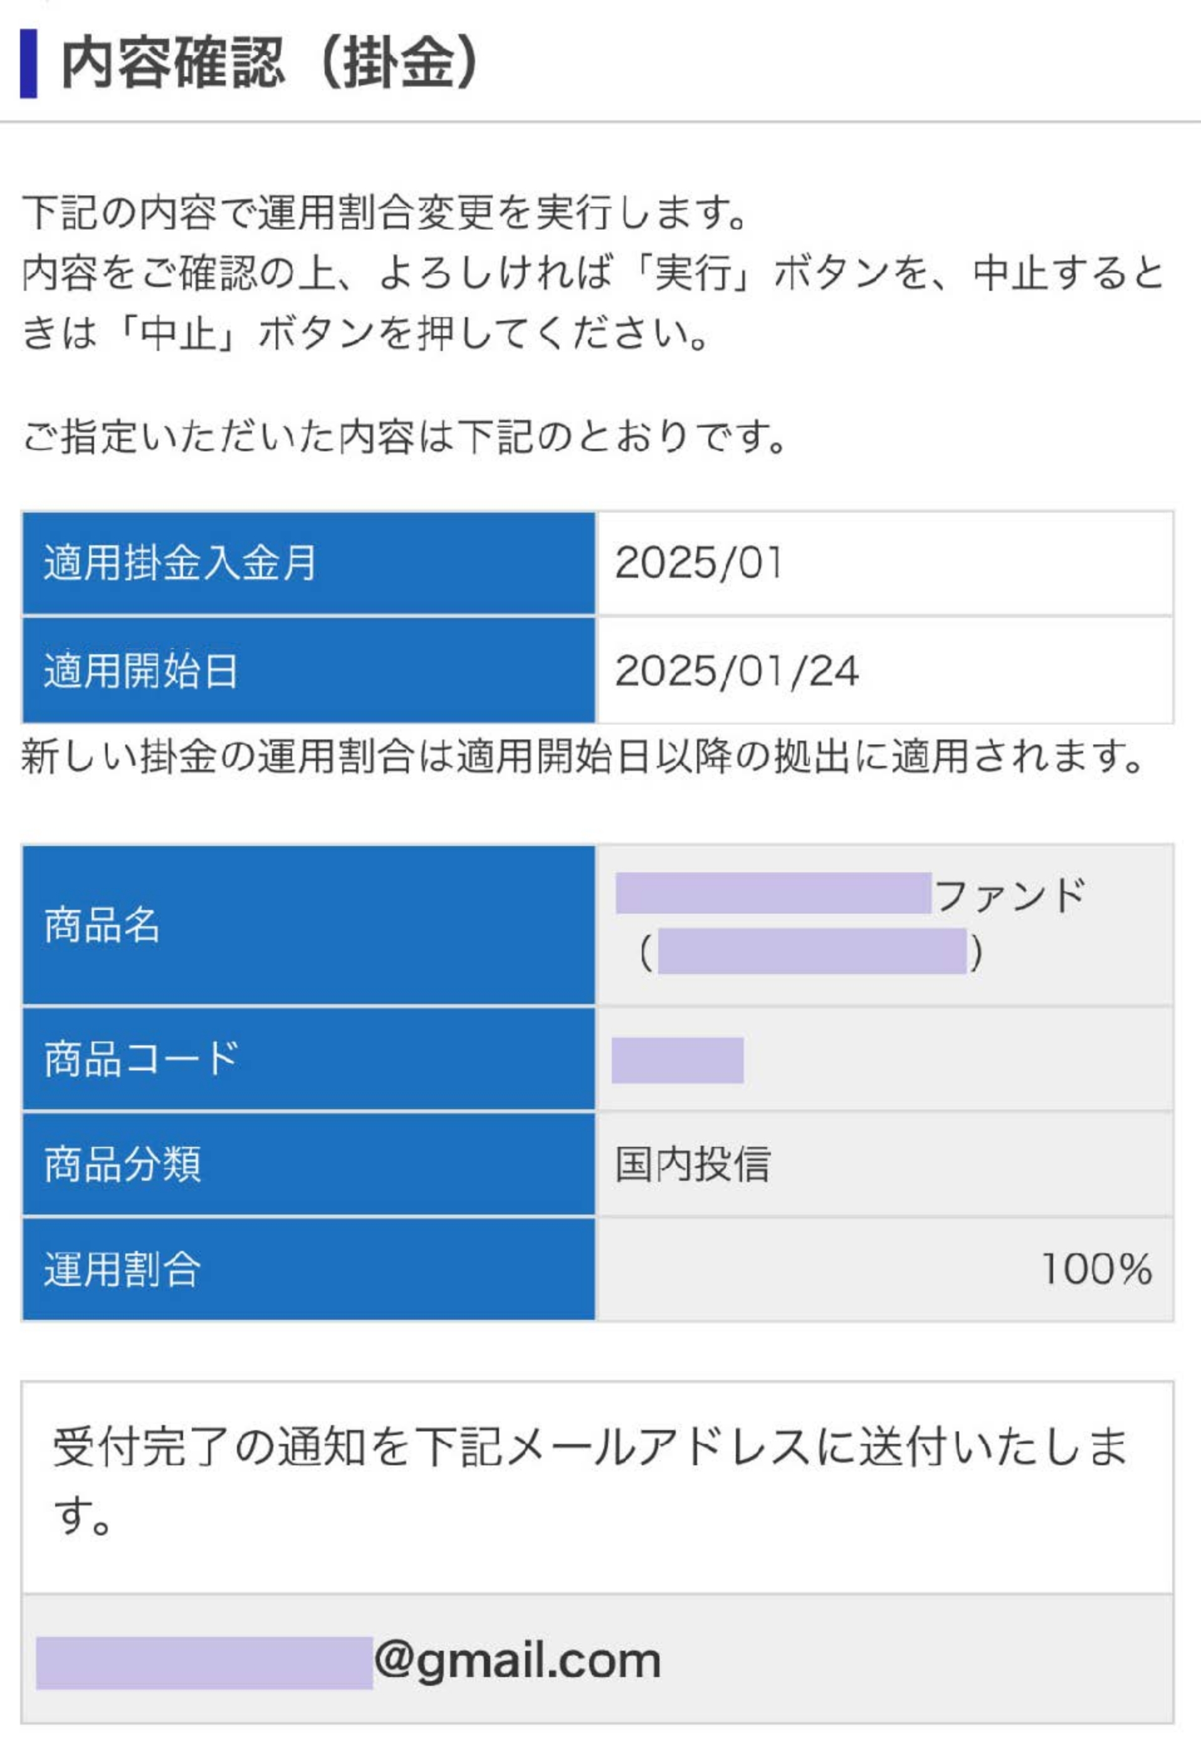
Task: Select the masked product code value
Action: 678,1060
